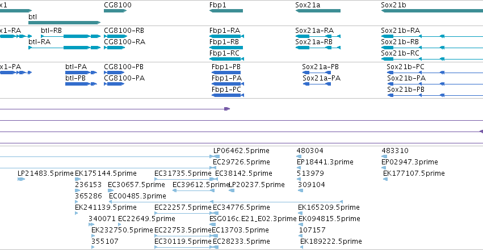The image size is (483, 250).
Task: Click feature 340071 label
Action: click(x=102, y=219)
